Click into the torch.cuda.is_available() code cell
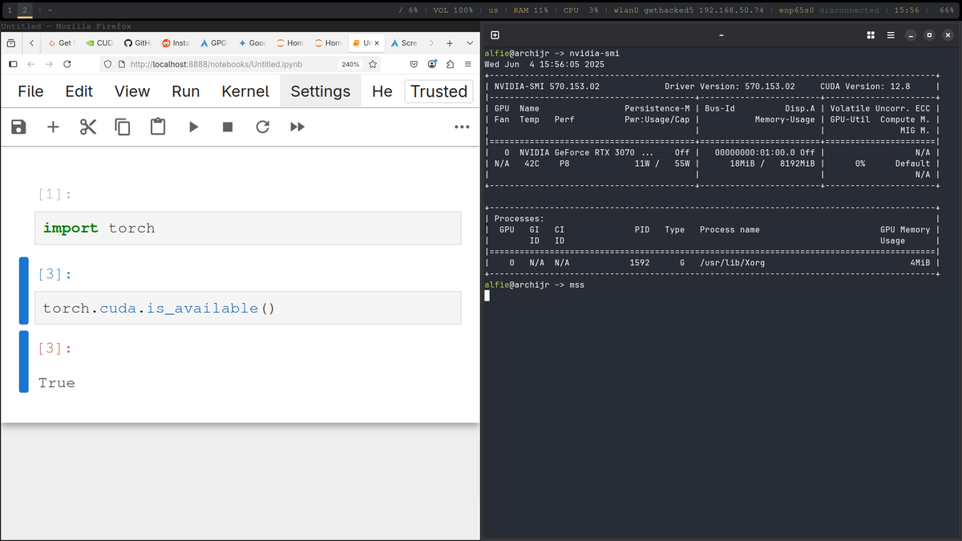Viewport: 962px width, 541px height. [249, 308]
